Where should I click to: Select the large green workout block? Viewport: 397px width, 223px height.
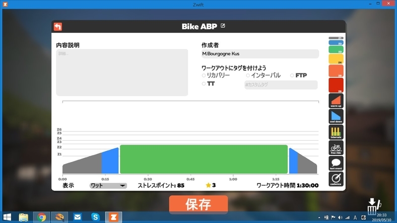click(204, 159)
